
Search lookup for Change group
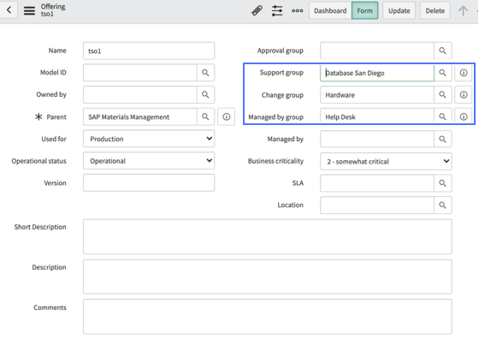pyautogui.click(x=443, y=94)
